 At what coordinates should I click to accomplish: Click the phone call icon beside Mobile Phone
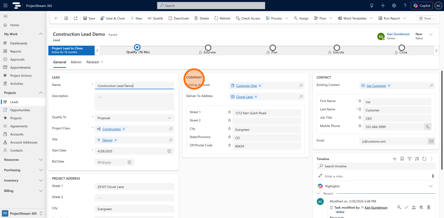tap(428, 127)
